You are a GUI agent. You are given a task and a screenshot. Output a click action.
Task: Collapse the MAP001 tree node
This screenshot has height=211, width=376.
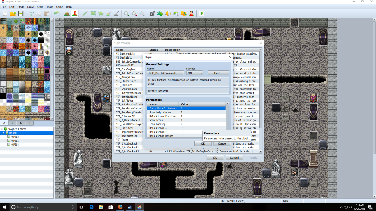click(x=4, y=133)
